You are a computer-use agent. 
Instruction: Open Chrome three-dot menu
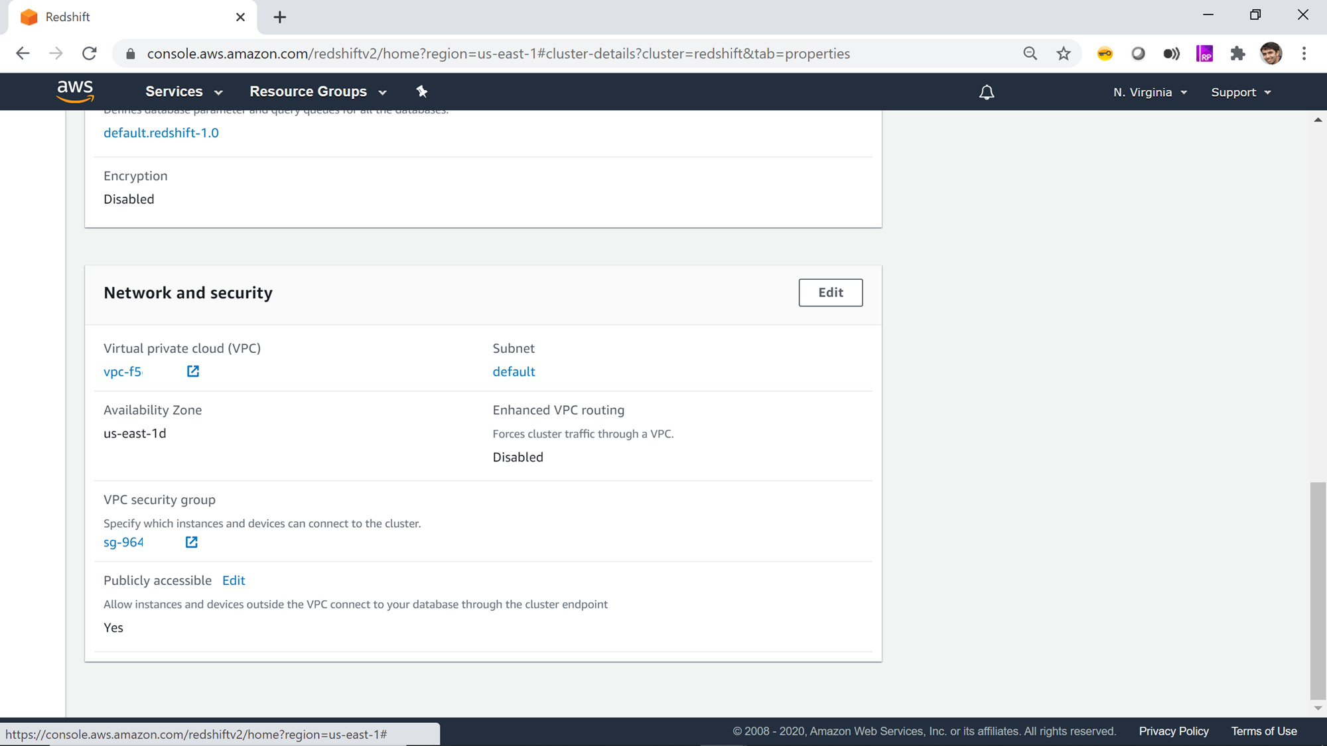[x=1304, y=54]
